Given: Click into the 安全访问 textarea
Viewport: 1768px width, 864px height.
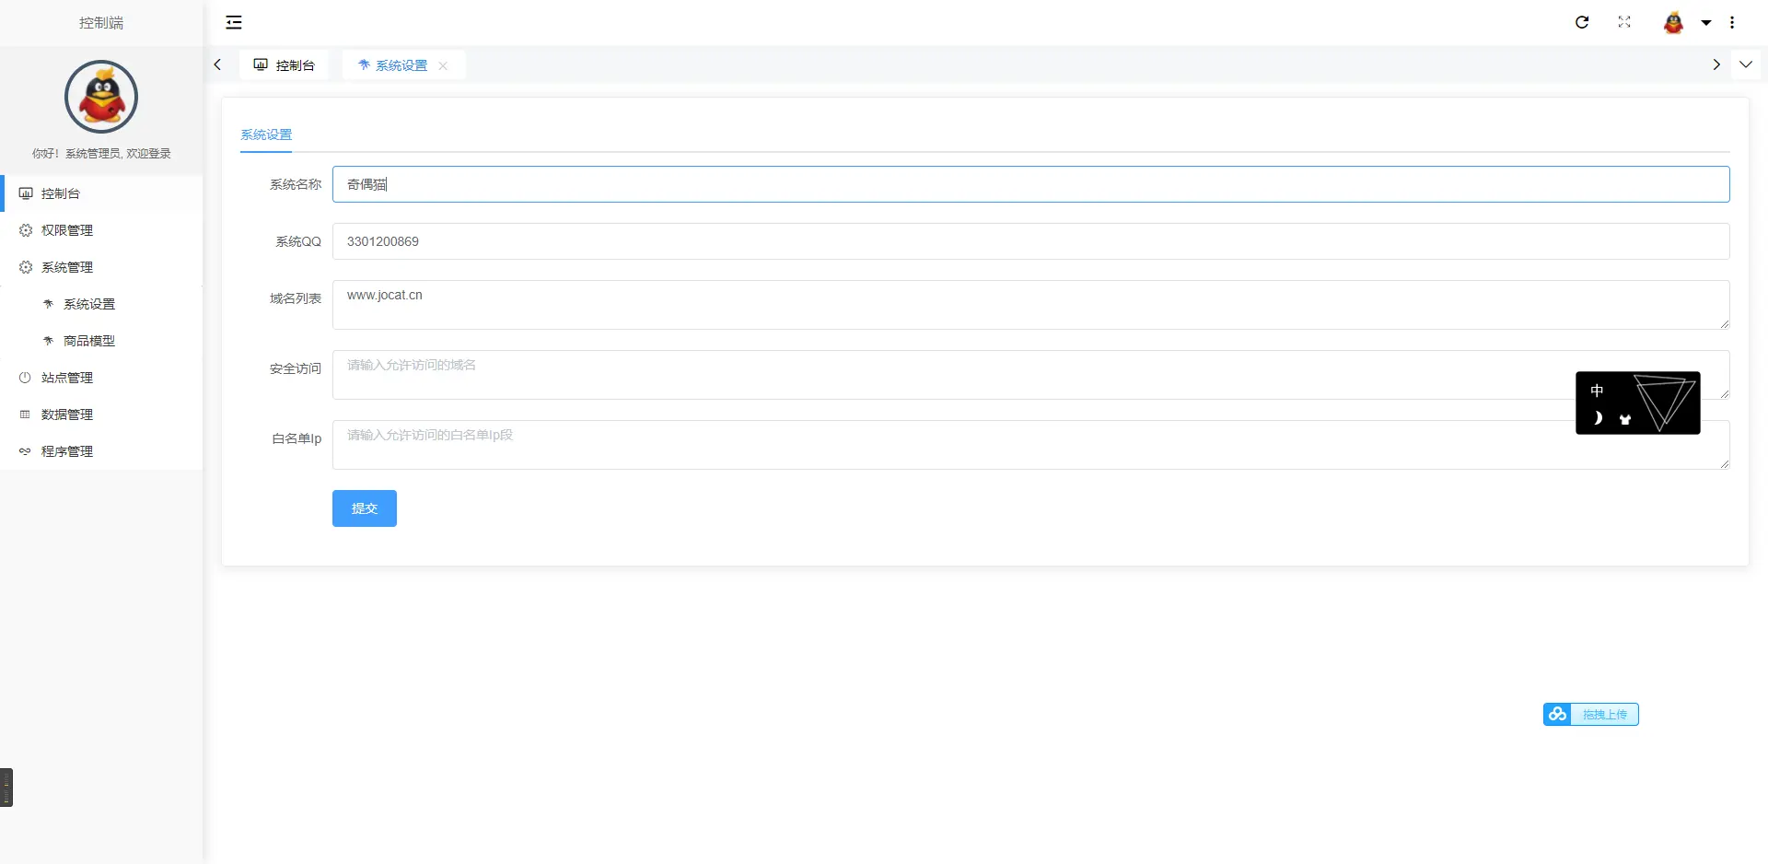Looking at the screenshot, I should (x=1030, y=375).
